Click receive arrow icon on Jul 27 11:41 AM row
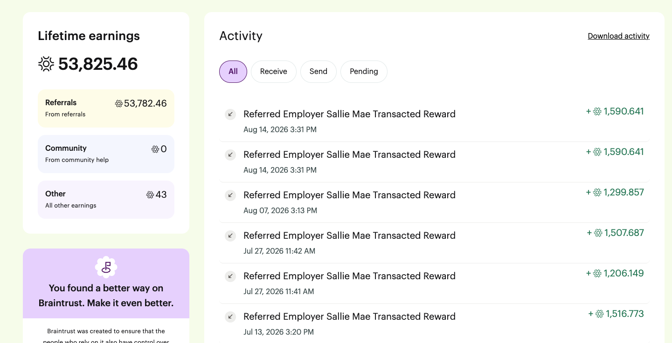Image resolution: width=672 pixels, height=343 pixels. pos(230,276)
